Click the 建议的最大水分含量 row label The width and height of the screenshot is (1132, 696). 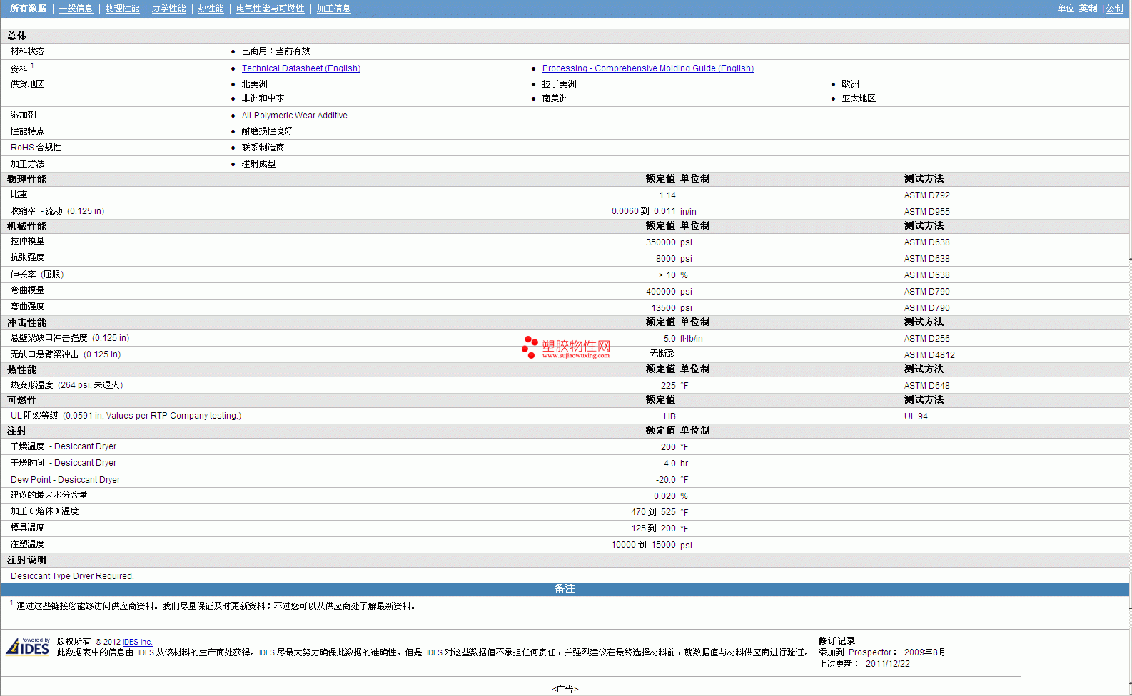click(x=49, y=495)
